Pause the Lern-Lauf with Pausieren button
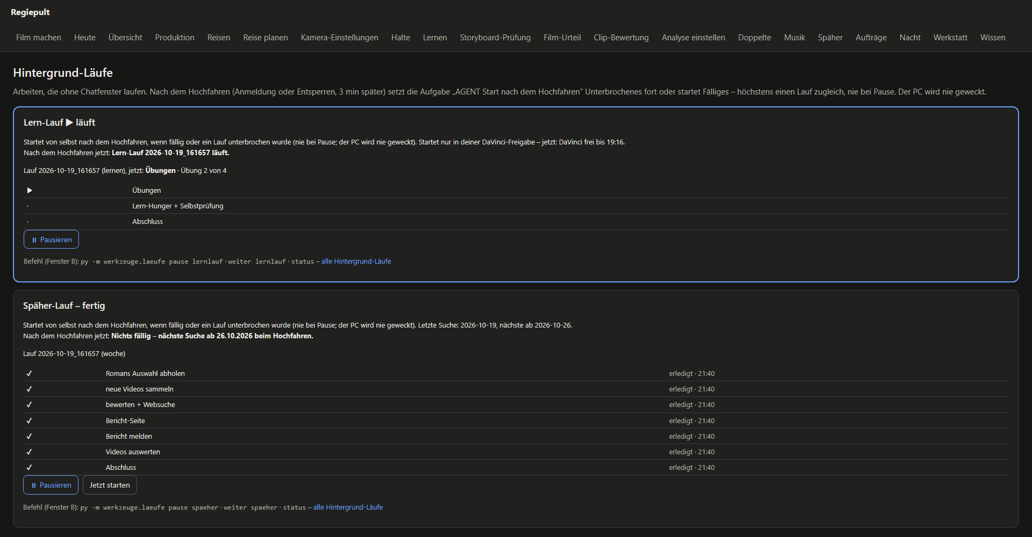1032x537 pixels. pos(51,240)
